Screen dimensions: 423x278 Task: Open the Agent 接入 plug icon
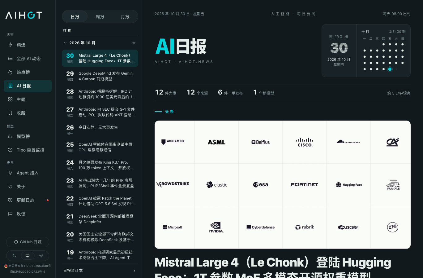pos(10,173)
